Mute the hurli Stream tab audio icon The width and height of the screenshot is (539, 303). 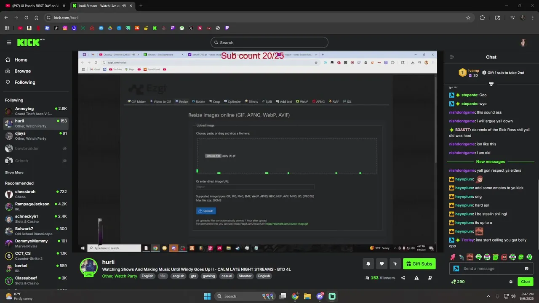[x=124, y=6]
